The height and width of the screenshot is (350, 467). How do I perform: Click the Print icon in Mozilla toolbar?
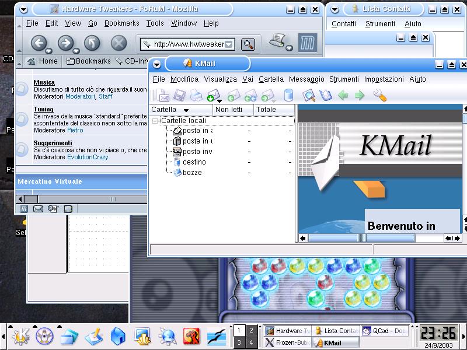pos(278,41)
